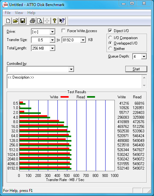Click the Description scrollbar down arrow

click(144, 86)
